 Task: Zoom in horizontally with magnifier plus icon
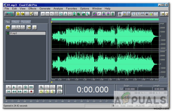41,87
